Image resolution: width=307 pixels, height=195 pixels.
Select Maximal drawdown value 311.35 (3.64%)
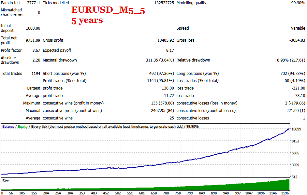coord(160,60)
